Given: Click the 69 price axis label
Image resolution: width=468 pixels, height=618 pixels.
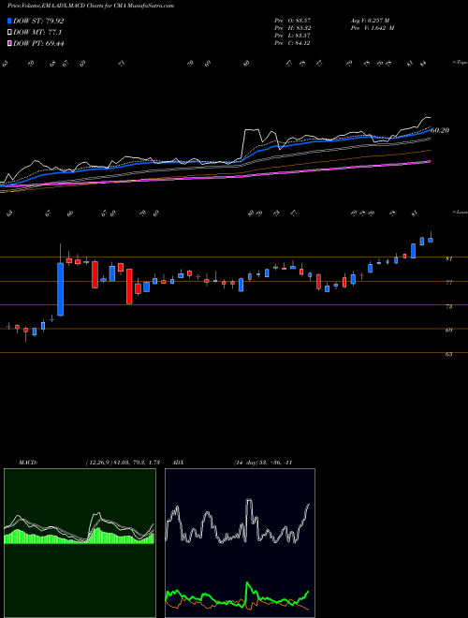Looking at the screenshot, I should 448,331.
